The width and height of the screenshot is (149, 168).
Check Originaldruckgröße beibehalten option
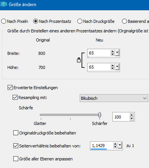[16, 133]
